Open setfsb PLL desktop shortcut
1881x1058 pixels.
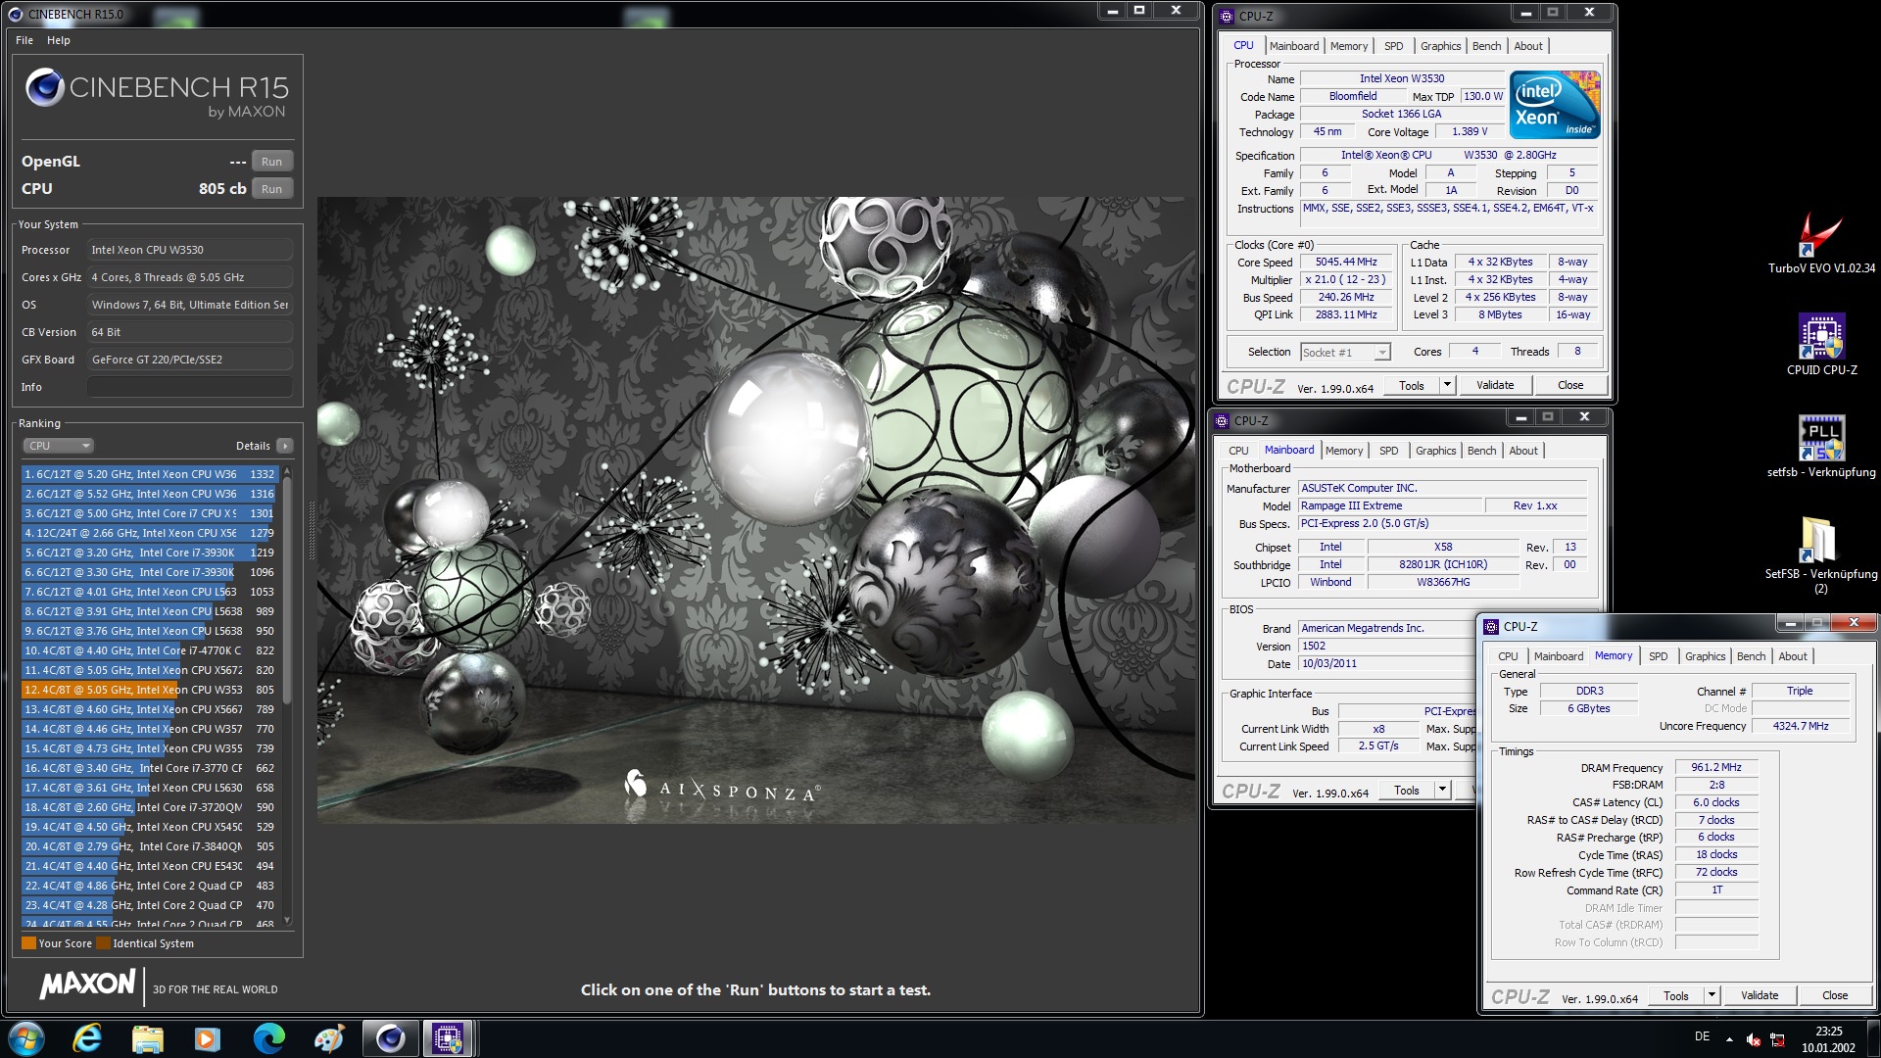point(1821,447)
